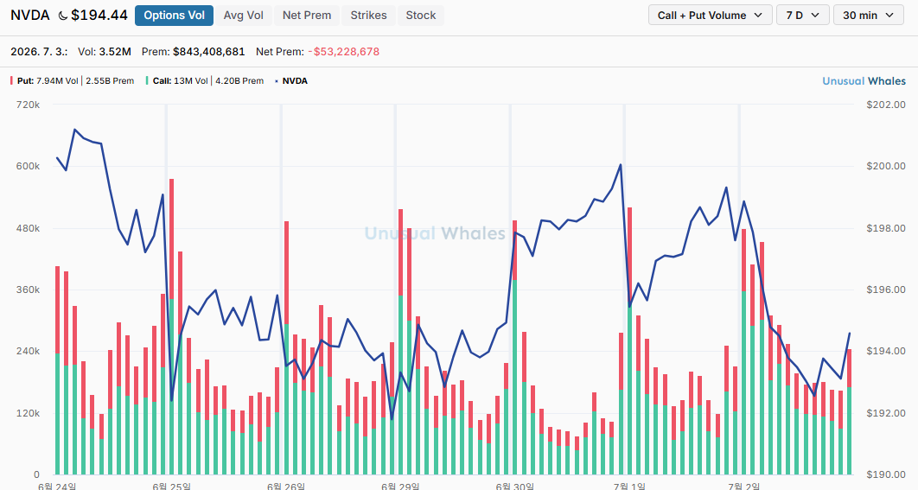Open the Stock tab
Image resolution: width=918 pixels, height=490 pixels.
pyautogui.click(x=420, y=16)
